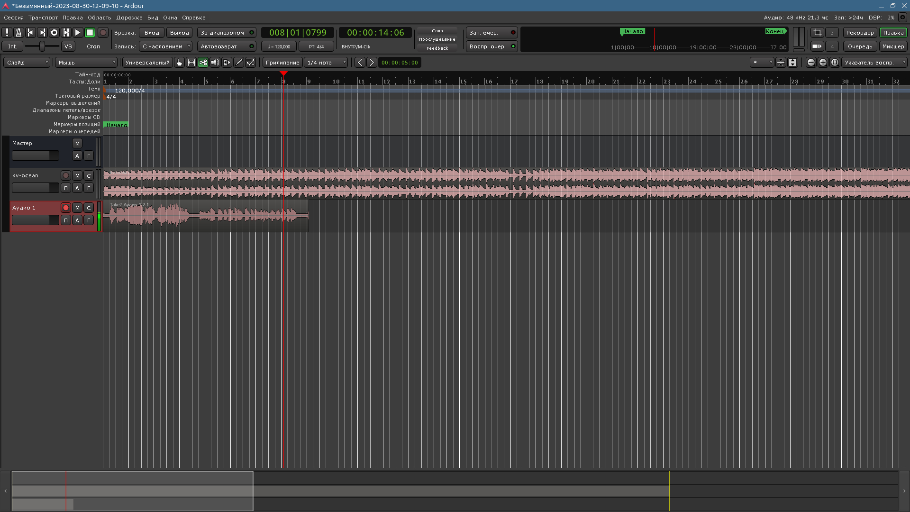Click punch 'Вход' button
This screenshot has width=910, height=512.
[x=152, y=33]
